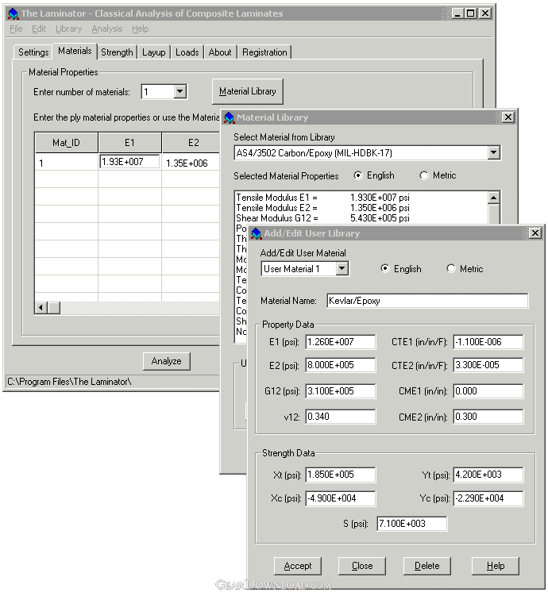548x592 pixels.
Task: Click the Material Library window title icon
Action: click(229, 117)
